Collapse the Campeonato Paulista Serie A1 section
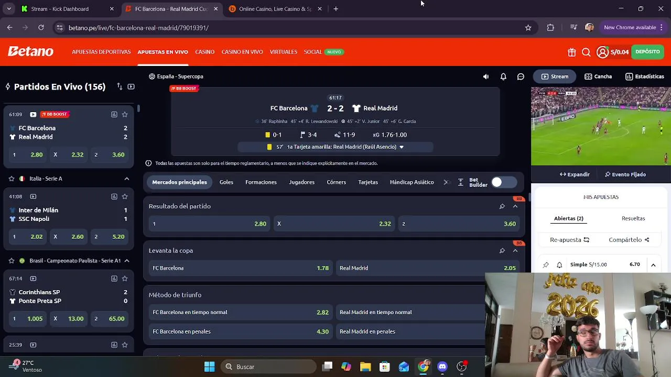 126,260
